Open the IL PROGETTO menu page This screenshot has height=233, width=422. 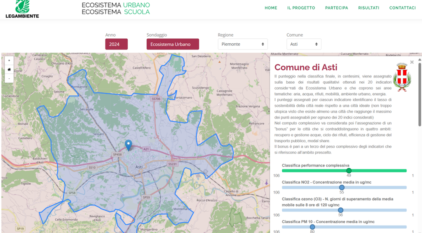(x=301, y=8)
